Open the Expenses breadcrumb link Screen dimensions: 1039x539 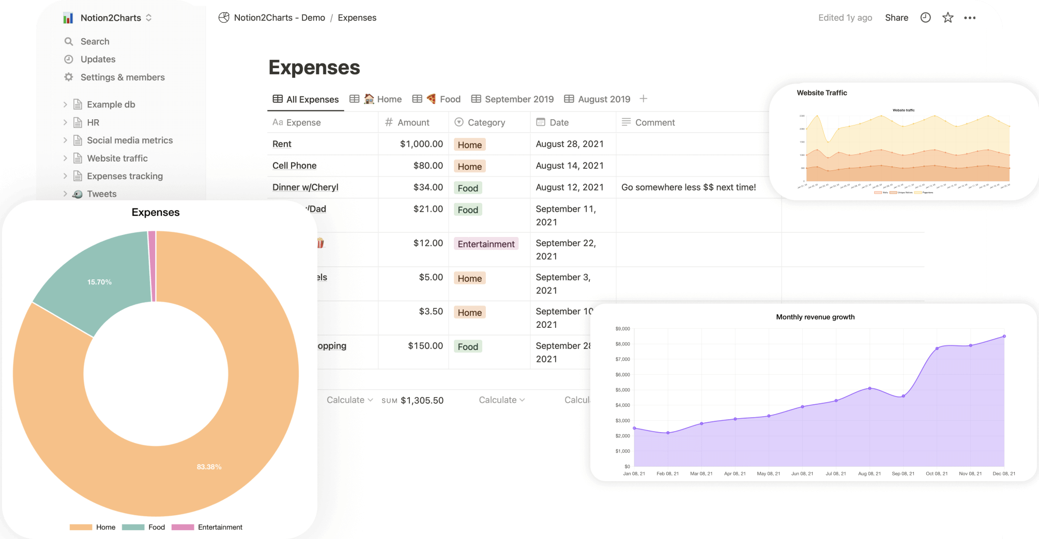[357, 17]
